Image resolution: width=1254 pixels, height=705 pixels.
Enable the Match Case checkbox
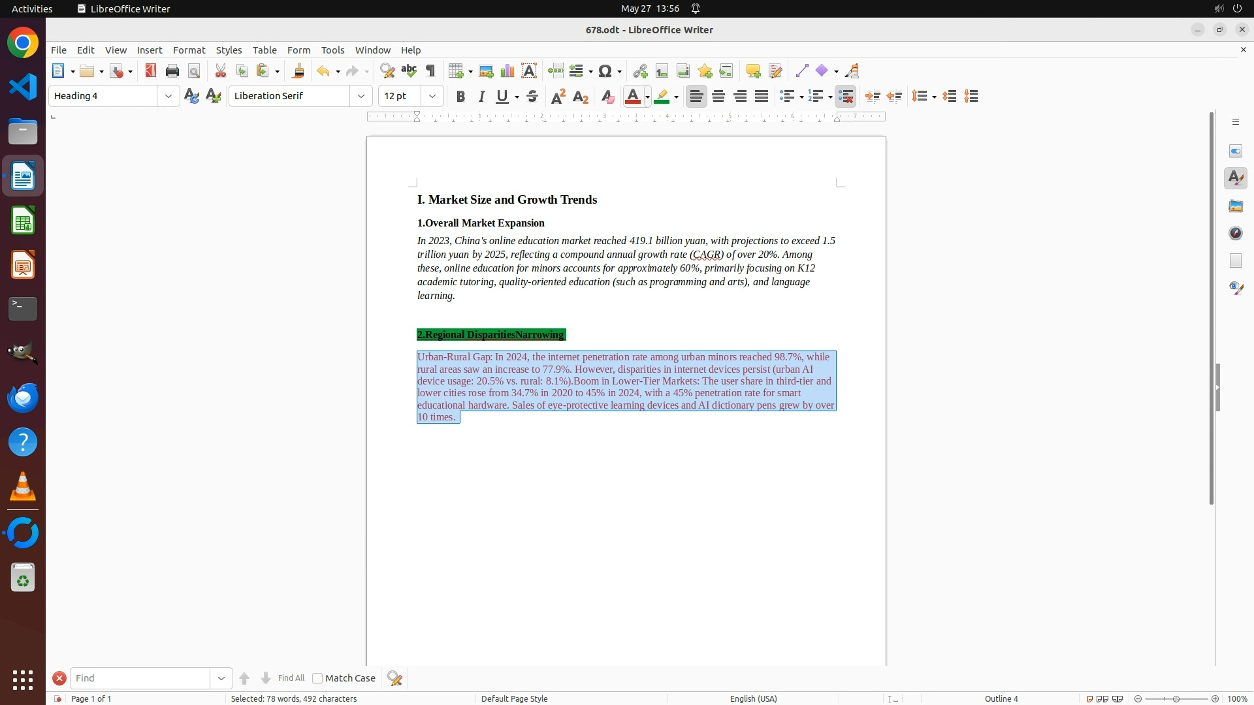(317, 678)
